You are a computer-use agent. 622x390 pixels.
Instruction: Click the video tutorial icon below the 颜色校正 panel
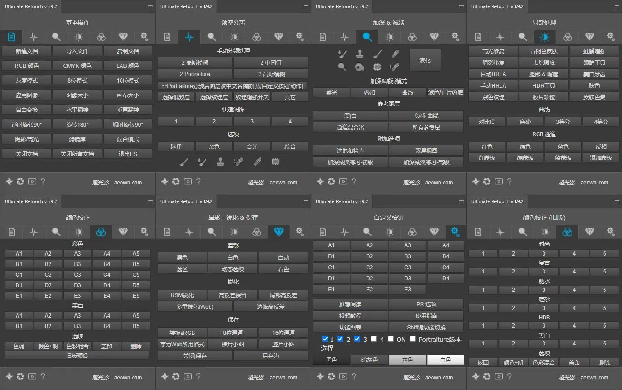click(x=32, y=377)
